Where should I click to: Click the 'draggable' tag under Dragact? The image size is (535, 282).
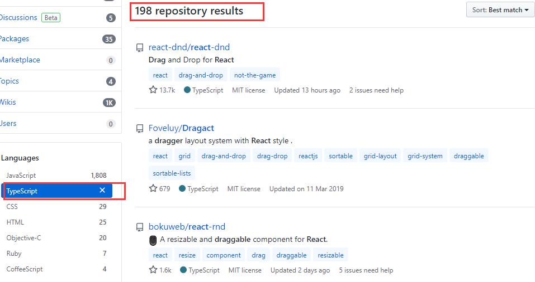coord(469,156)
